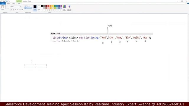Save the drawing from Quick Access toolbar
Image resolution: width=189 pixels, height=106 pixels.
(x=4, y=1)
